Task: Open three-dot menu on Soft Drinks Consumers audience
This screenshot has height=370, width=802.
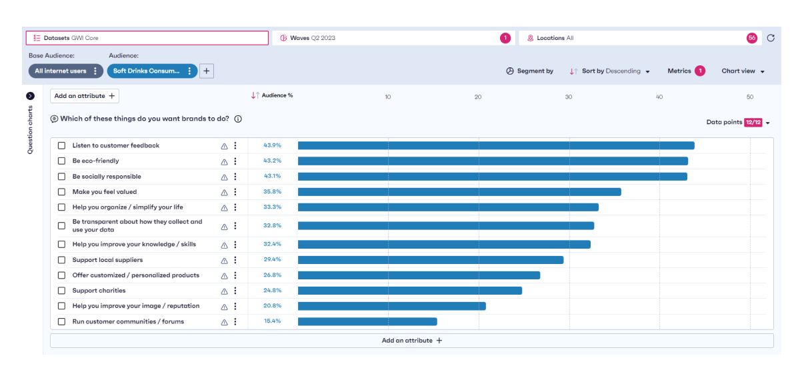Action: click(x=189, y=71)
